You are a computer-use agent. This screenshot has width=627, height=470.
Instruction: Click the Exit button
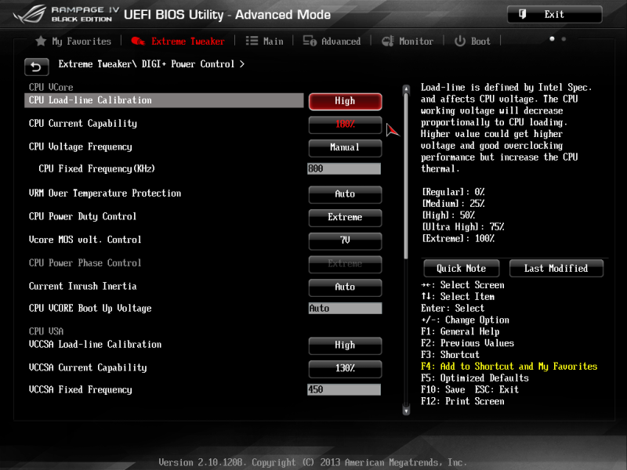554,14
